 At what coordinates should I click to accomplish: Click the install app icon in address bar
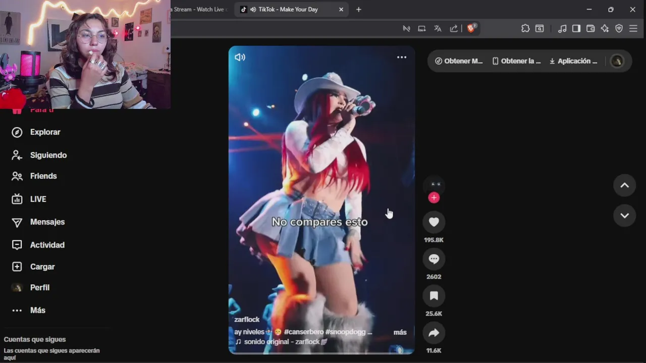(x=422, y=29)
